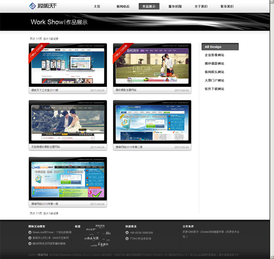274x259 pixels.
Task: Open the 博海网络2010年第二版 thumbnail
Action: coord(152,122)
